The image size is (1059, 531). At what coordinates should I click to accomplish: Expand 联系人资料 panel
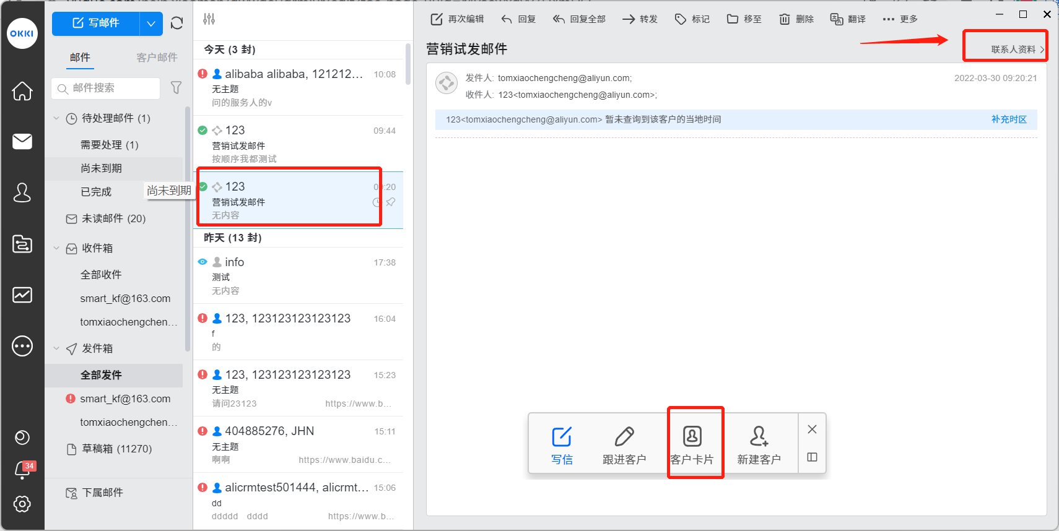point(1018,50)
